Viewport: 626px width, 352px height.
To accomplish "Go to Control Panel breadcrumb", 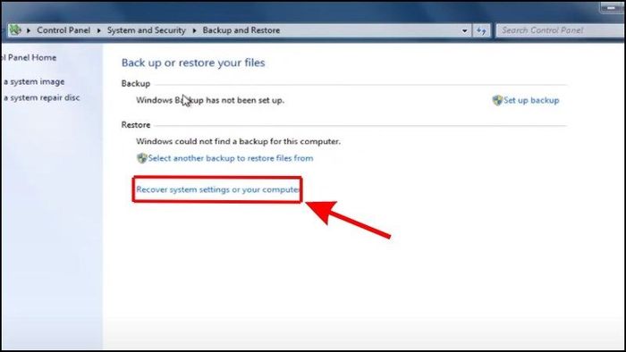I will [63, 30].
